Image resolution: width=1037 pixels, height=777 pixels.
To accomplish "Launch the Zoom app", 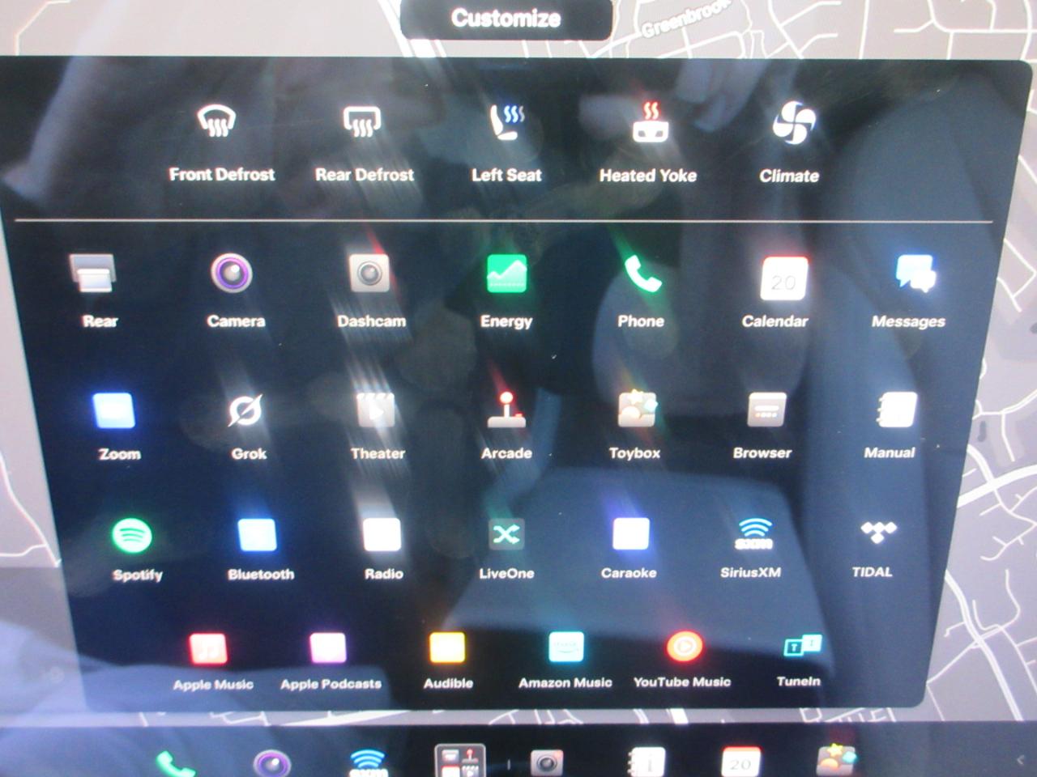I will click(x=117, y=427).
